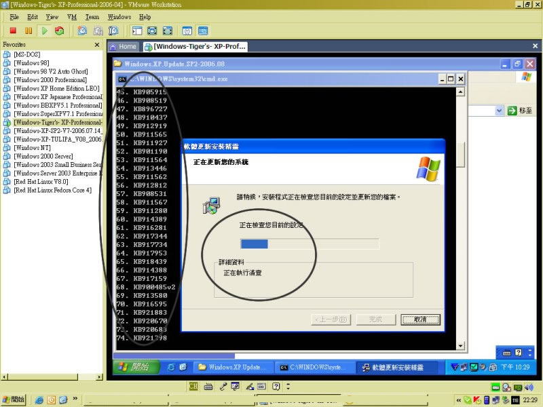Select [Windows-XP-SP2-V7-2006.07.14 favorite
Screen dimensions: 543x407
pyautogui.click(x=58, y=131)
